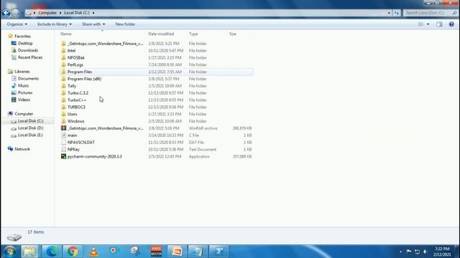Select Documents library in the navigation pane
Screen dimensions: 460x258
coord(28,79)
